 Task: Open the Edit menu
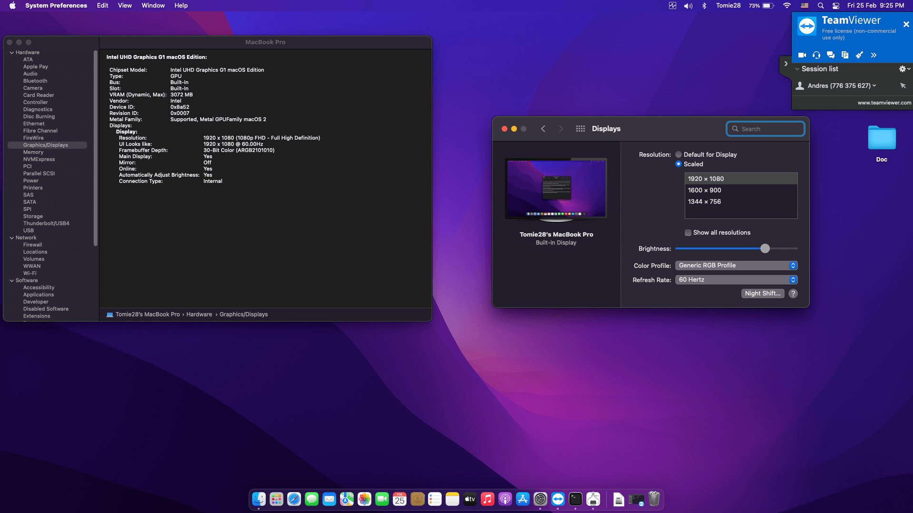point(103,6)
